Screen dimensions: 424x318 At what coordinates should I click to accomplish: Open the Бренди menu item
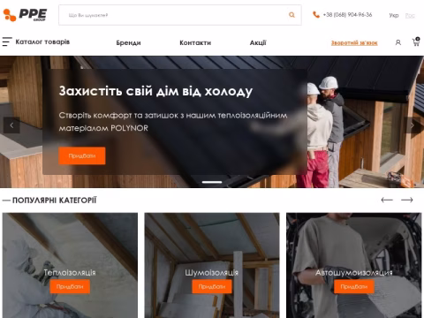click(128, 42)
